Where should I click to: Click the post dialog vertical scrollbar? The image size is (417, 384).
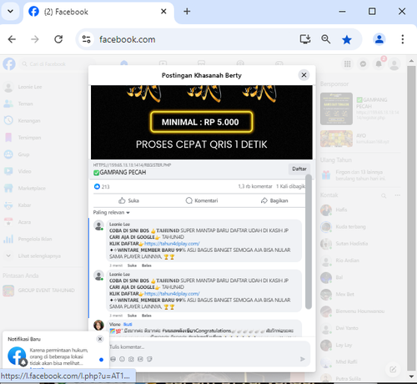[309, 241]
